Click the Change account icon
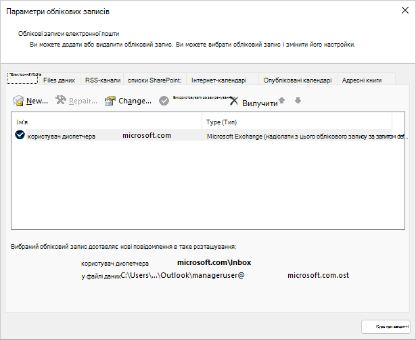Viewport: 416px width, 340px height. click(110, 101)
